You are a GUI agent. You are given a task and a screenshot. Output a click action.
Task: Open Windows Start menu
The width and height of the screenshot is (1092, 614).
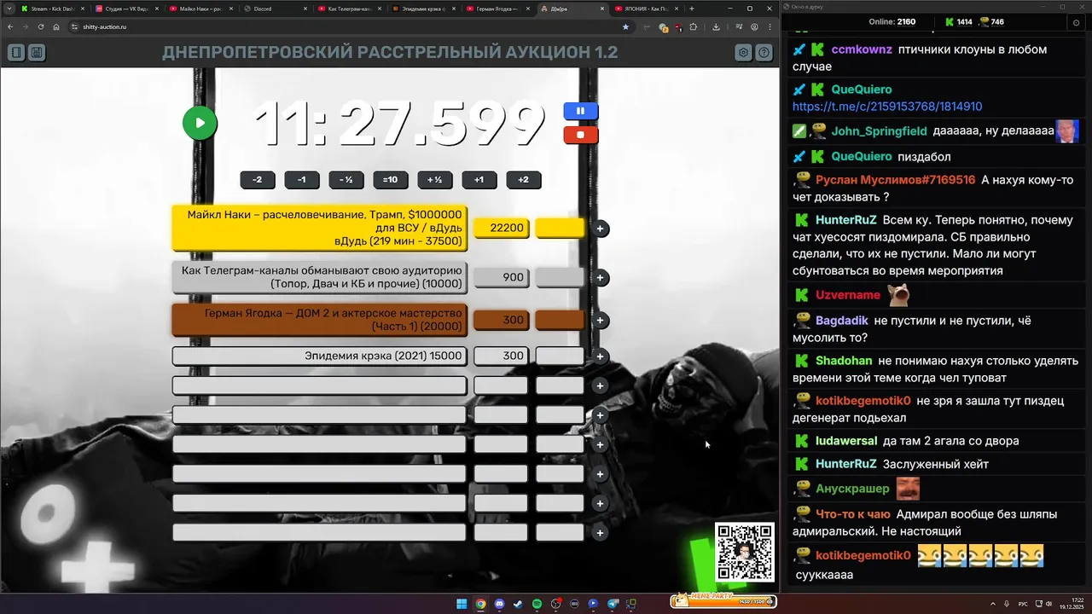pos(462,604)
